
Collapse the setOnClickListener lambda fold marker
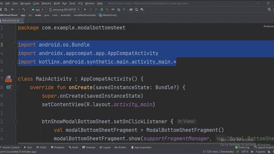coord(16,121)
